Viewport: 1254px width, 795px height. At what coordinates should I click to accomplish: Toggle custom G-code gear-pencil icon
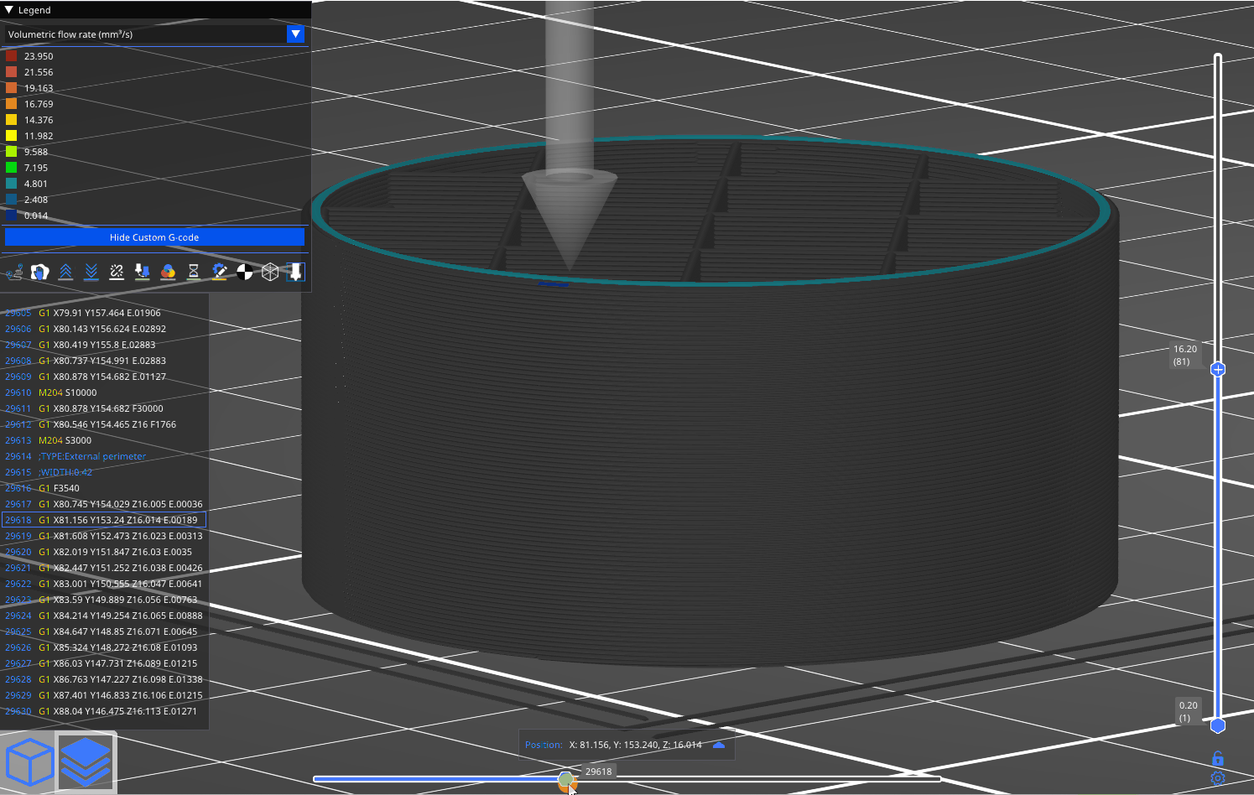pyautogui.click(x=219, y=273)
